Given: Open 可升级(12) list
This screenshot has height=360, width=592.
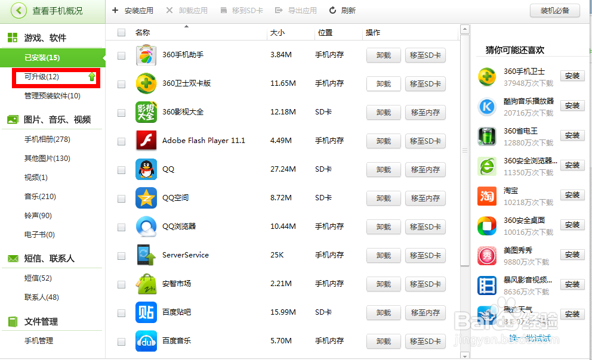Looking at the screenshot, I should (x=42, y=77).
